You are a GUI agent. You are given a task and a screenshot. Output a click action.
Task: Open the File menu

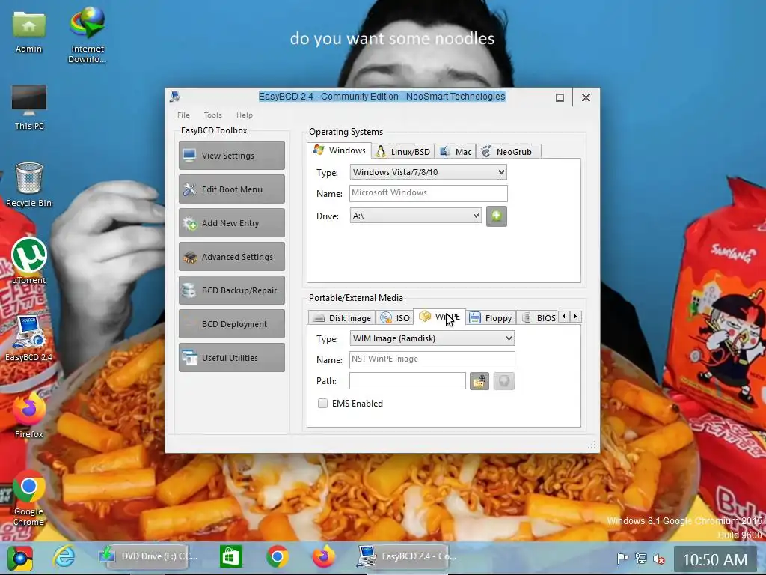(184, 115)
